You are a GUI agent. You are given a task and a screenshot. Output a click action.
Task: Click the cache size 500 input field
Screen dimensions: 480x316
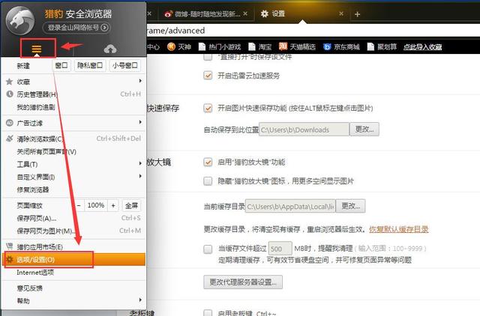(x=280, y=249)
